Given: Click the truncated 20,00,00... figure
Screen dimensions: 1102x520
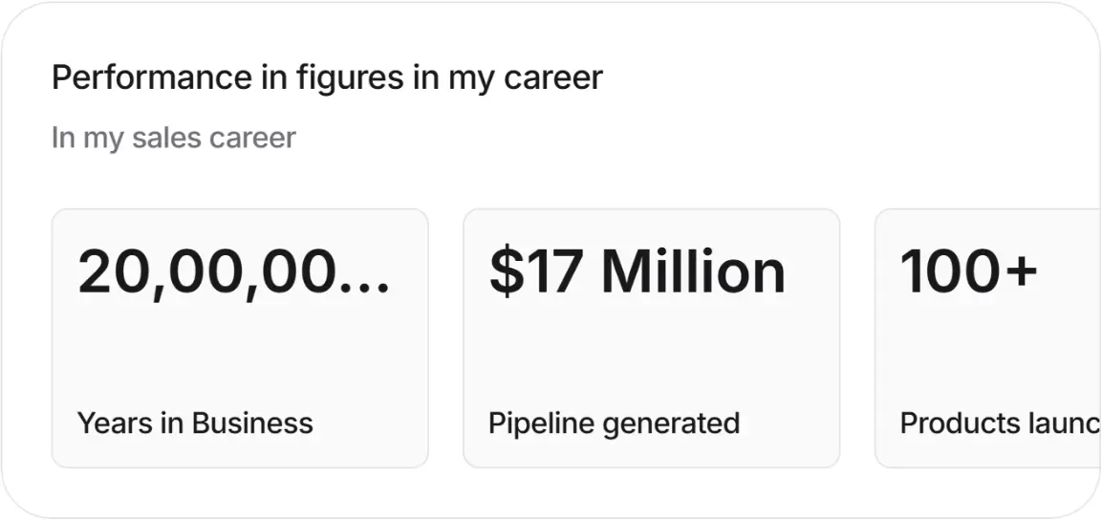Looking at the screenshot, I should pyautogui.click(x=233, y=272).
